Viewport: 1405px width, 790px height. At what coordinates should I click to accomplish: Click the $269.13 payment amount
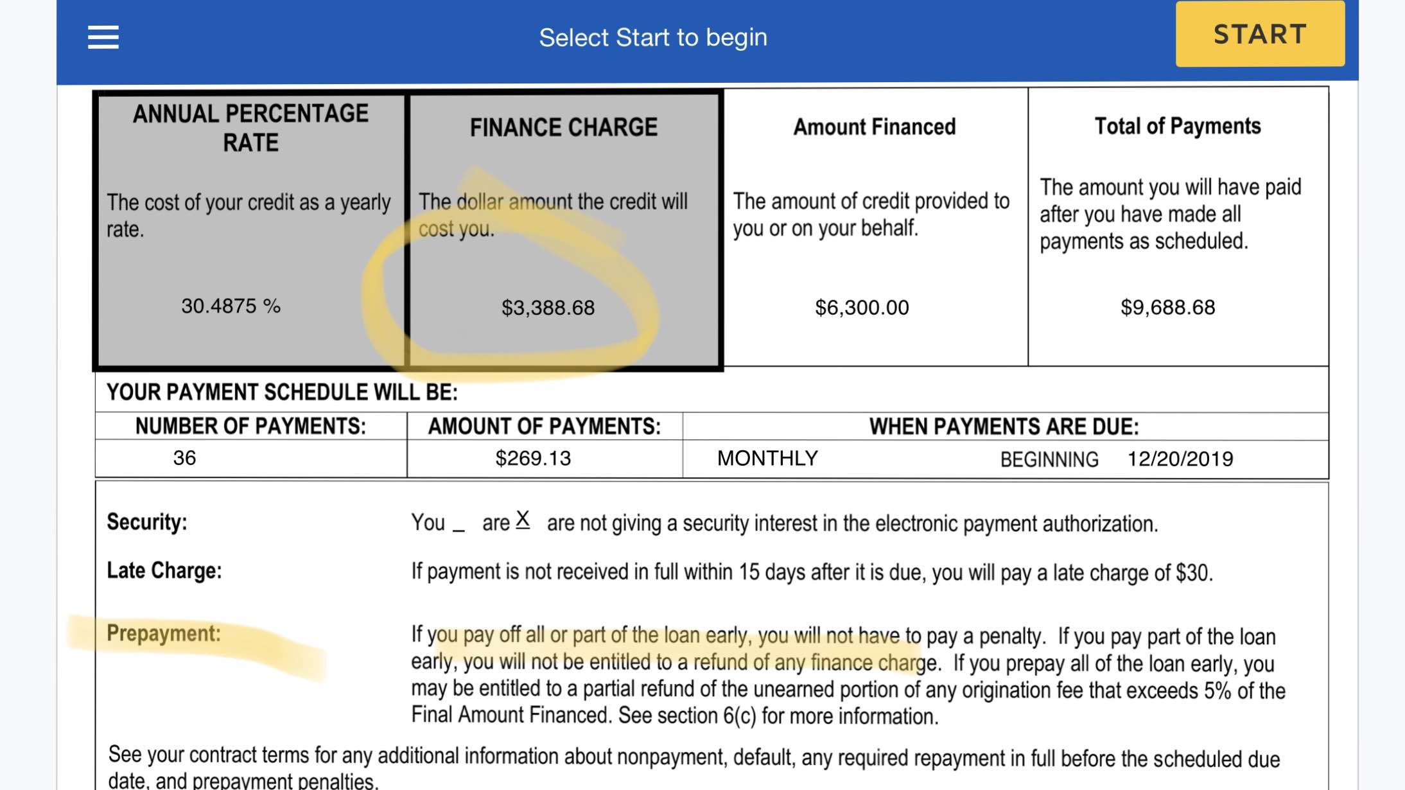[533, 459]
